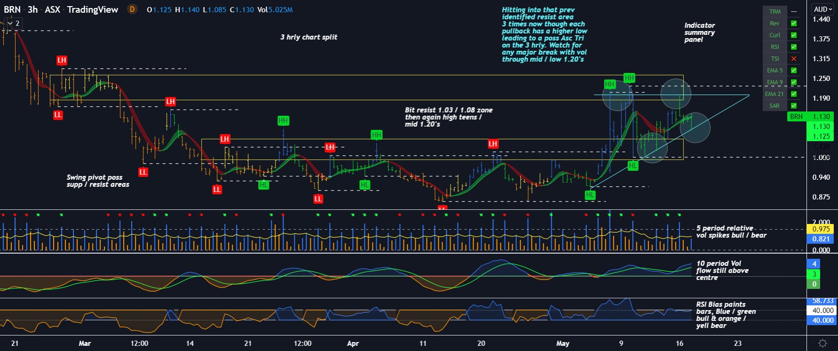Select the '3 hrly chart split' text note

pos(308,37)
